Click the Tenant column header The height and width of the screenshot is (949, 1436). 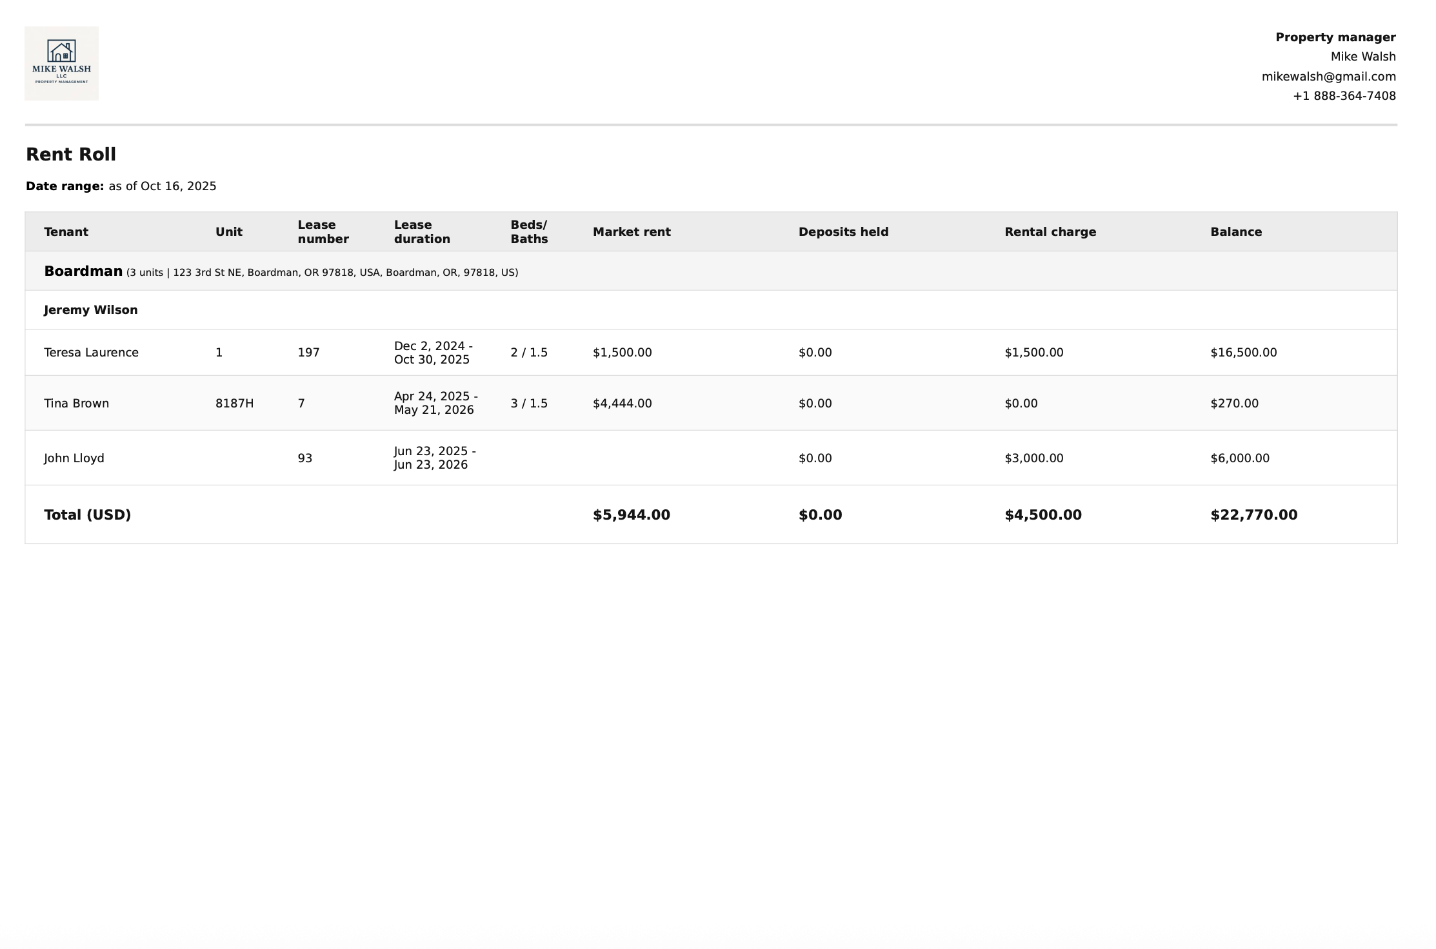(66, 232)
